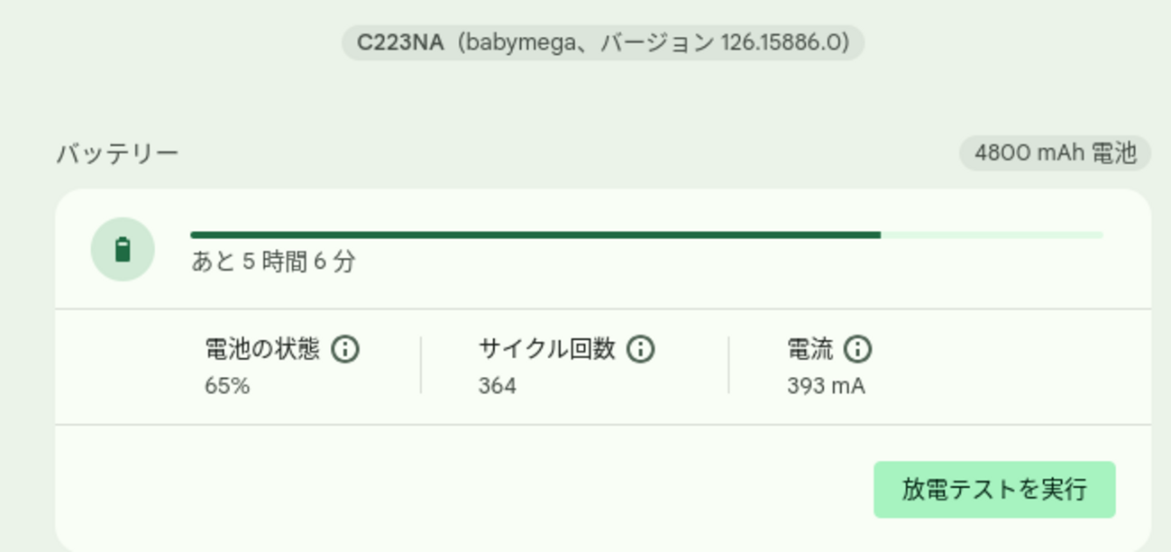
Task: Click the round green battery icon
Action: [123, 250]
